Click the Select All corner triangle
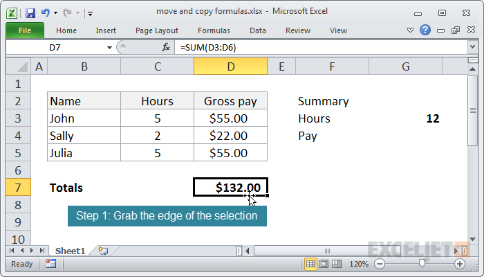 18,66
